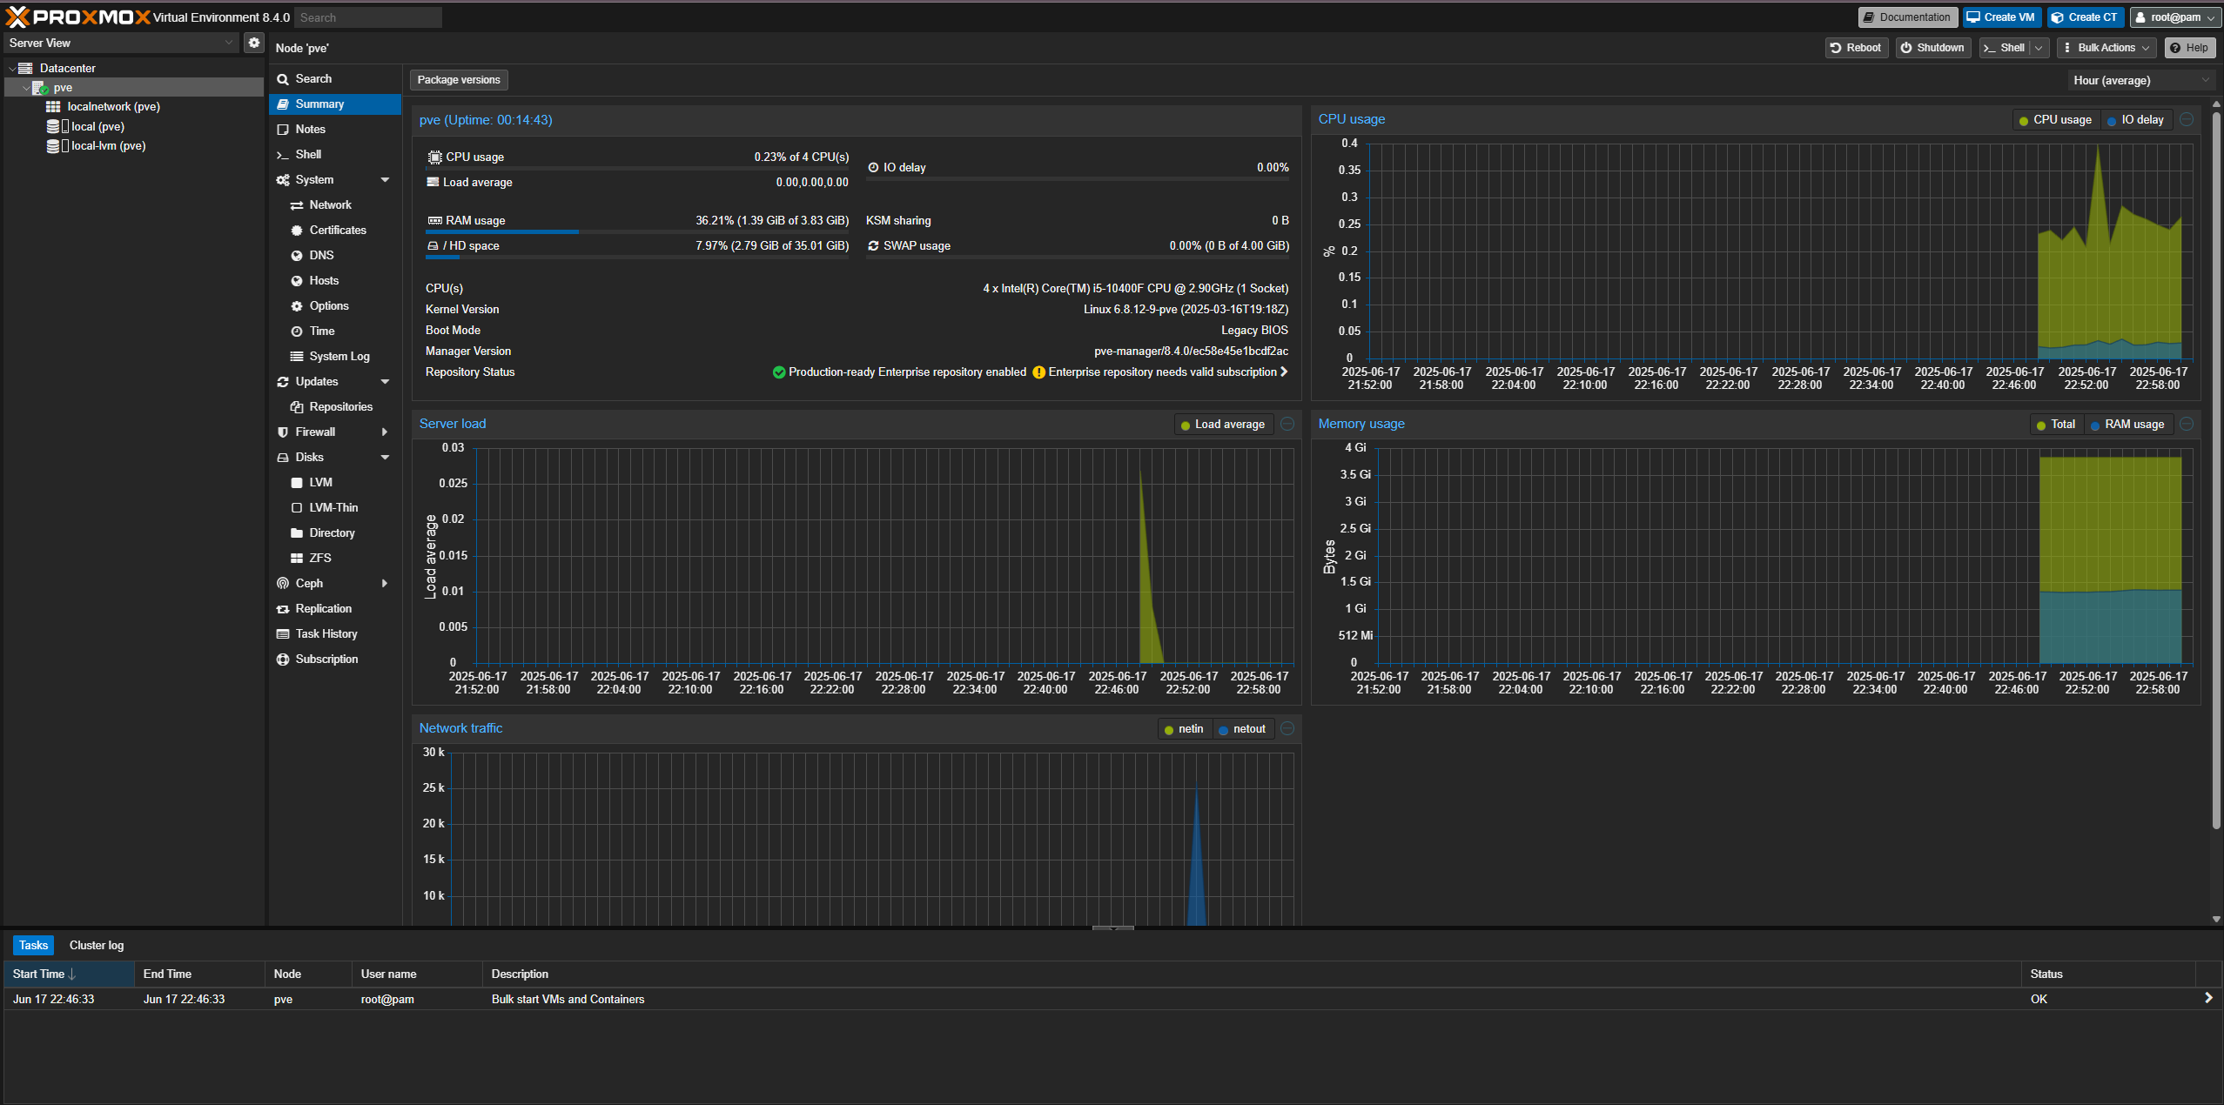The image size is (2224, 1105).
Task: Click the DNS globe icon
Action: (297, 256)
